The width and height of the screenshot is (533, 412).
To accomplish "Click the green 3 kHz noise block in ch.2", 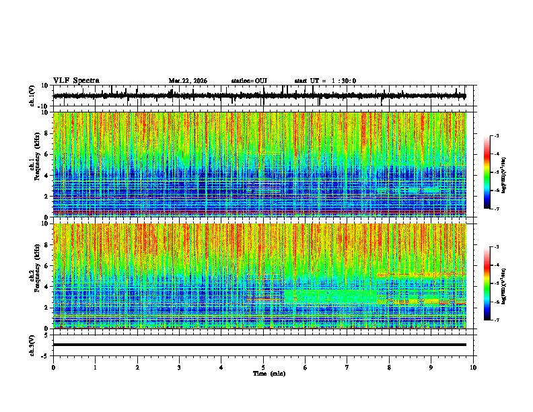I will (330, 296).
